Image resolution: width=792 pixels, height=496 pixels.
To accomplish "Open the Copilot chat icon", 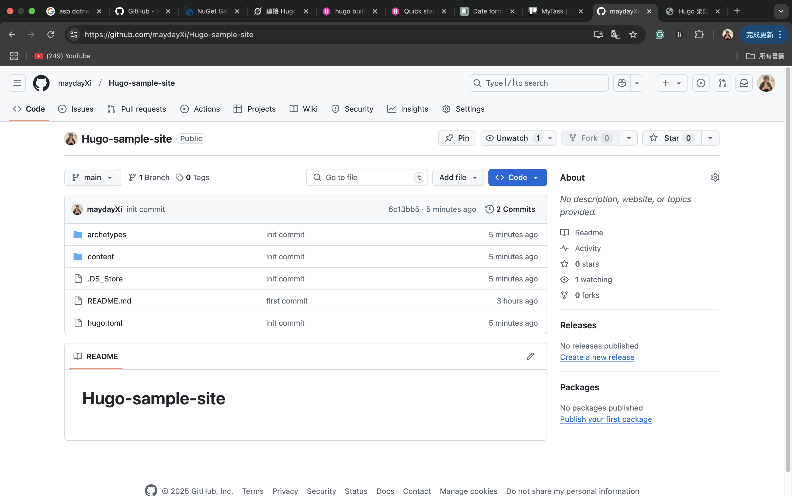I will click(622, 83).
